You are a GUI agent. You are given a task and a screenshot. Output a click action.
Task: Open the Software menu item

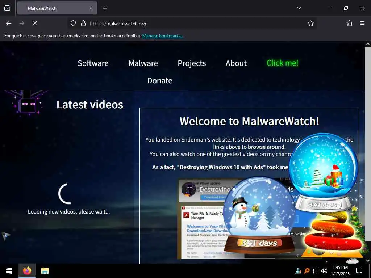93,63
